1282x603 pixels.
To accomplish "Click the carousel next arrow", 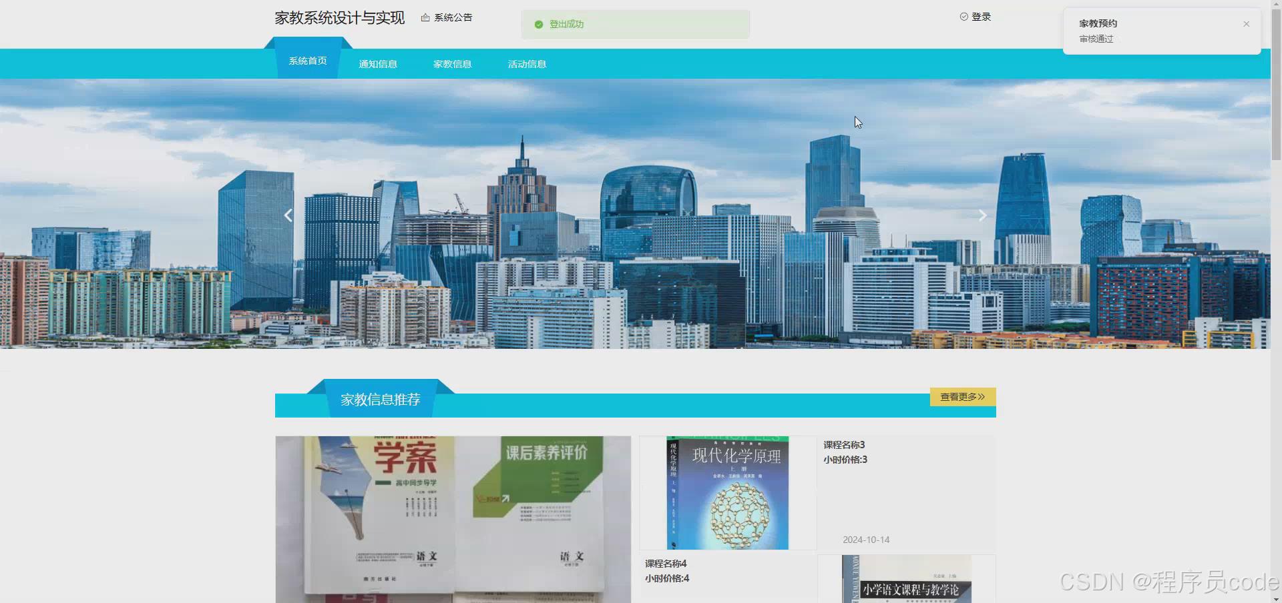I will 982,215.
